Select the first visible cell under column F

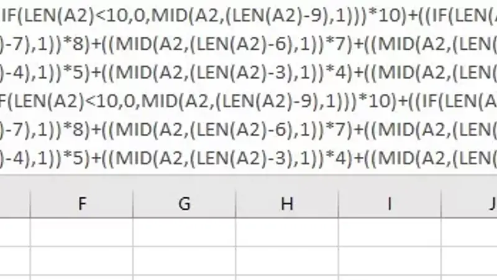82,232
